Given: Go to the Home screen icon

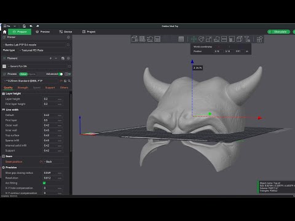Looking at the screenshot, I should point(4,32).
